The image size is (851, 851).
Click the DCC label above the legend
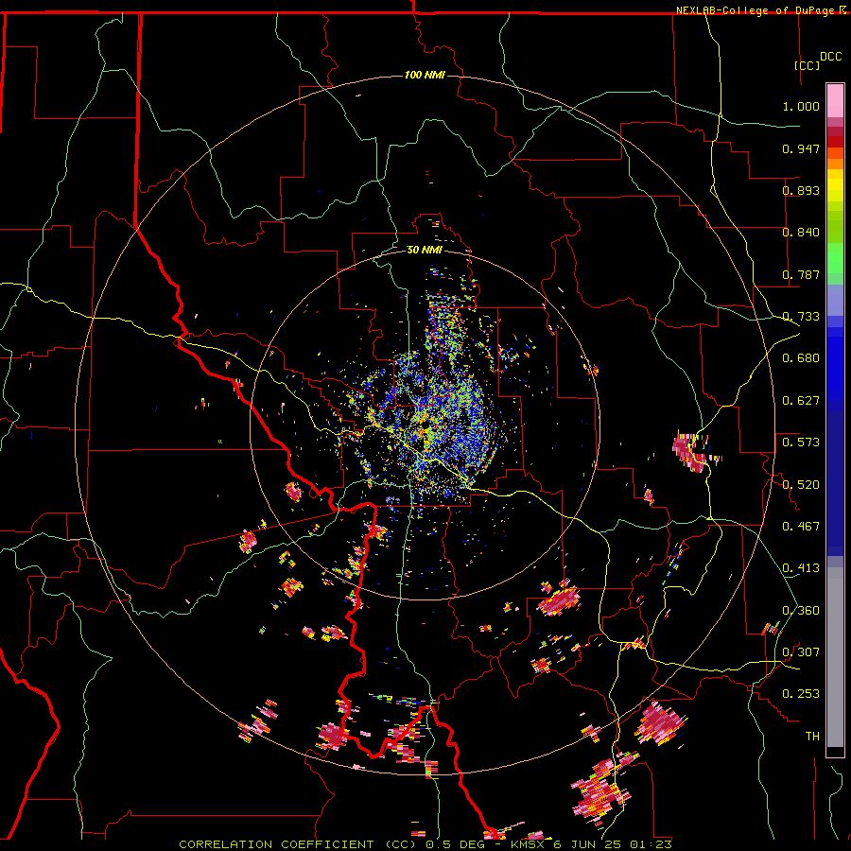pyautogui.click(x=830, y=57)
